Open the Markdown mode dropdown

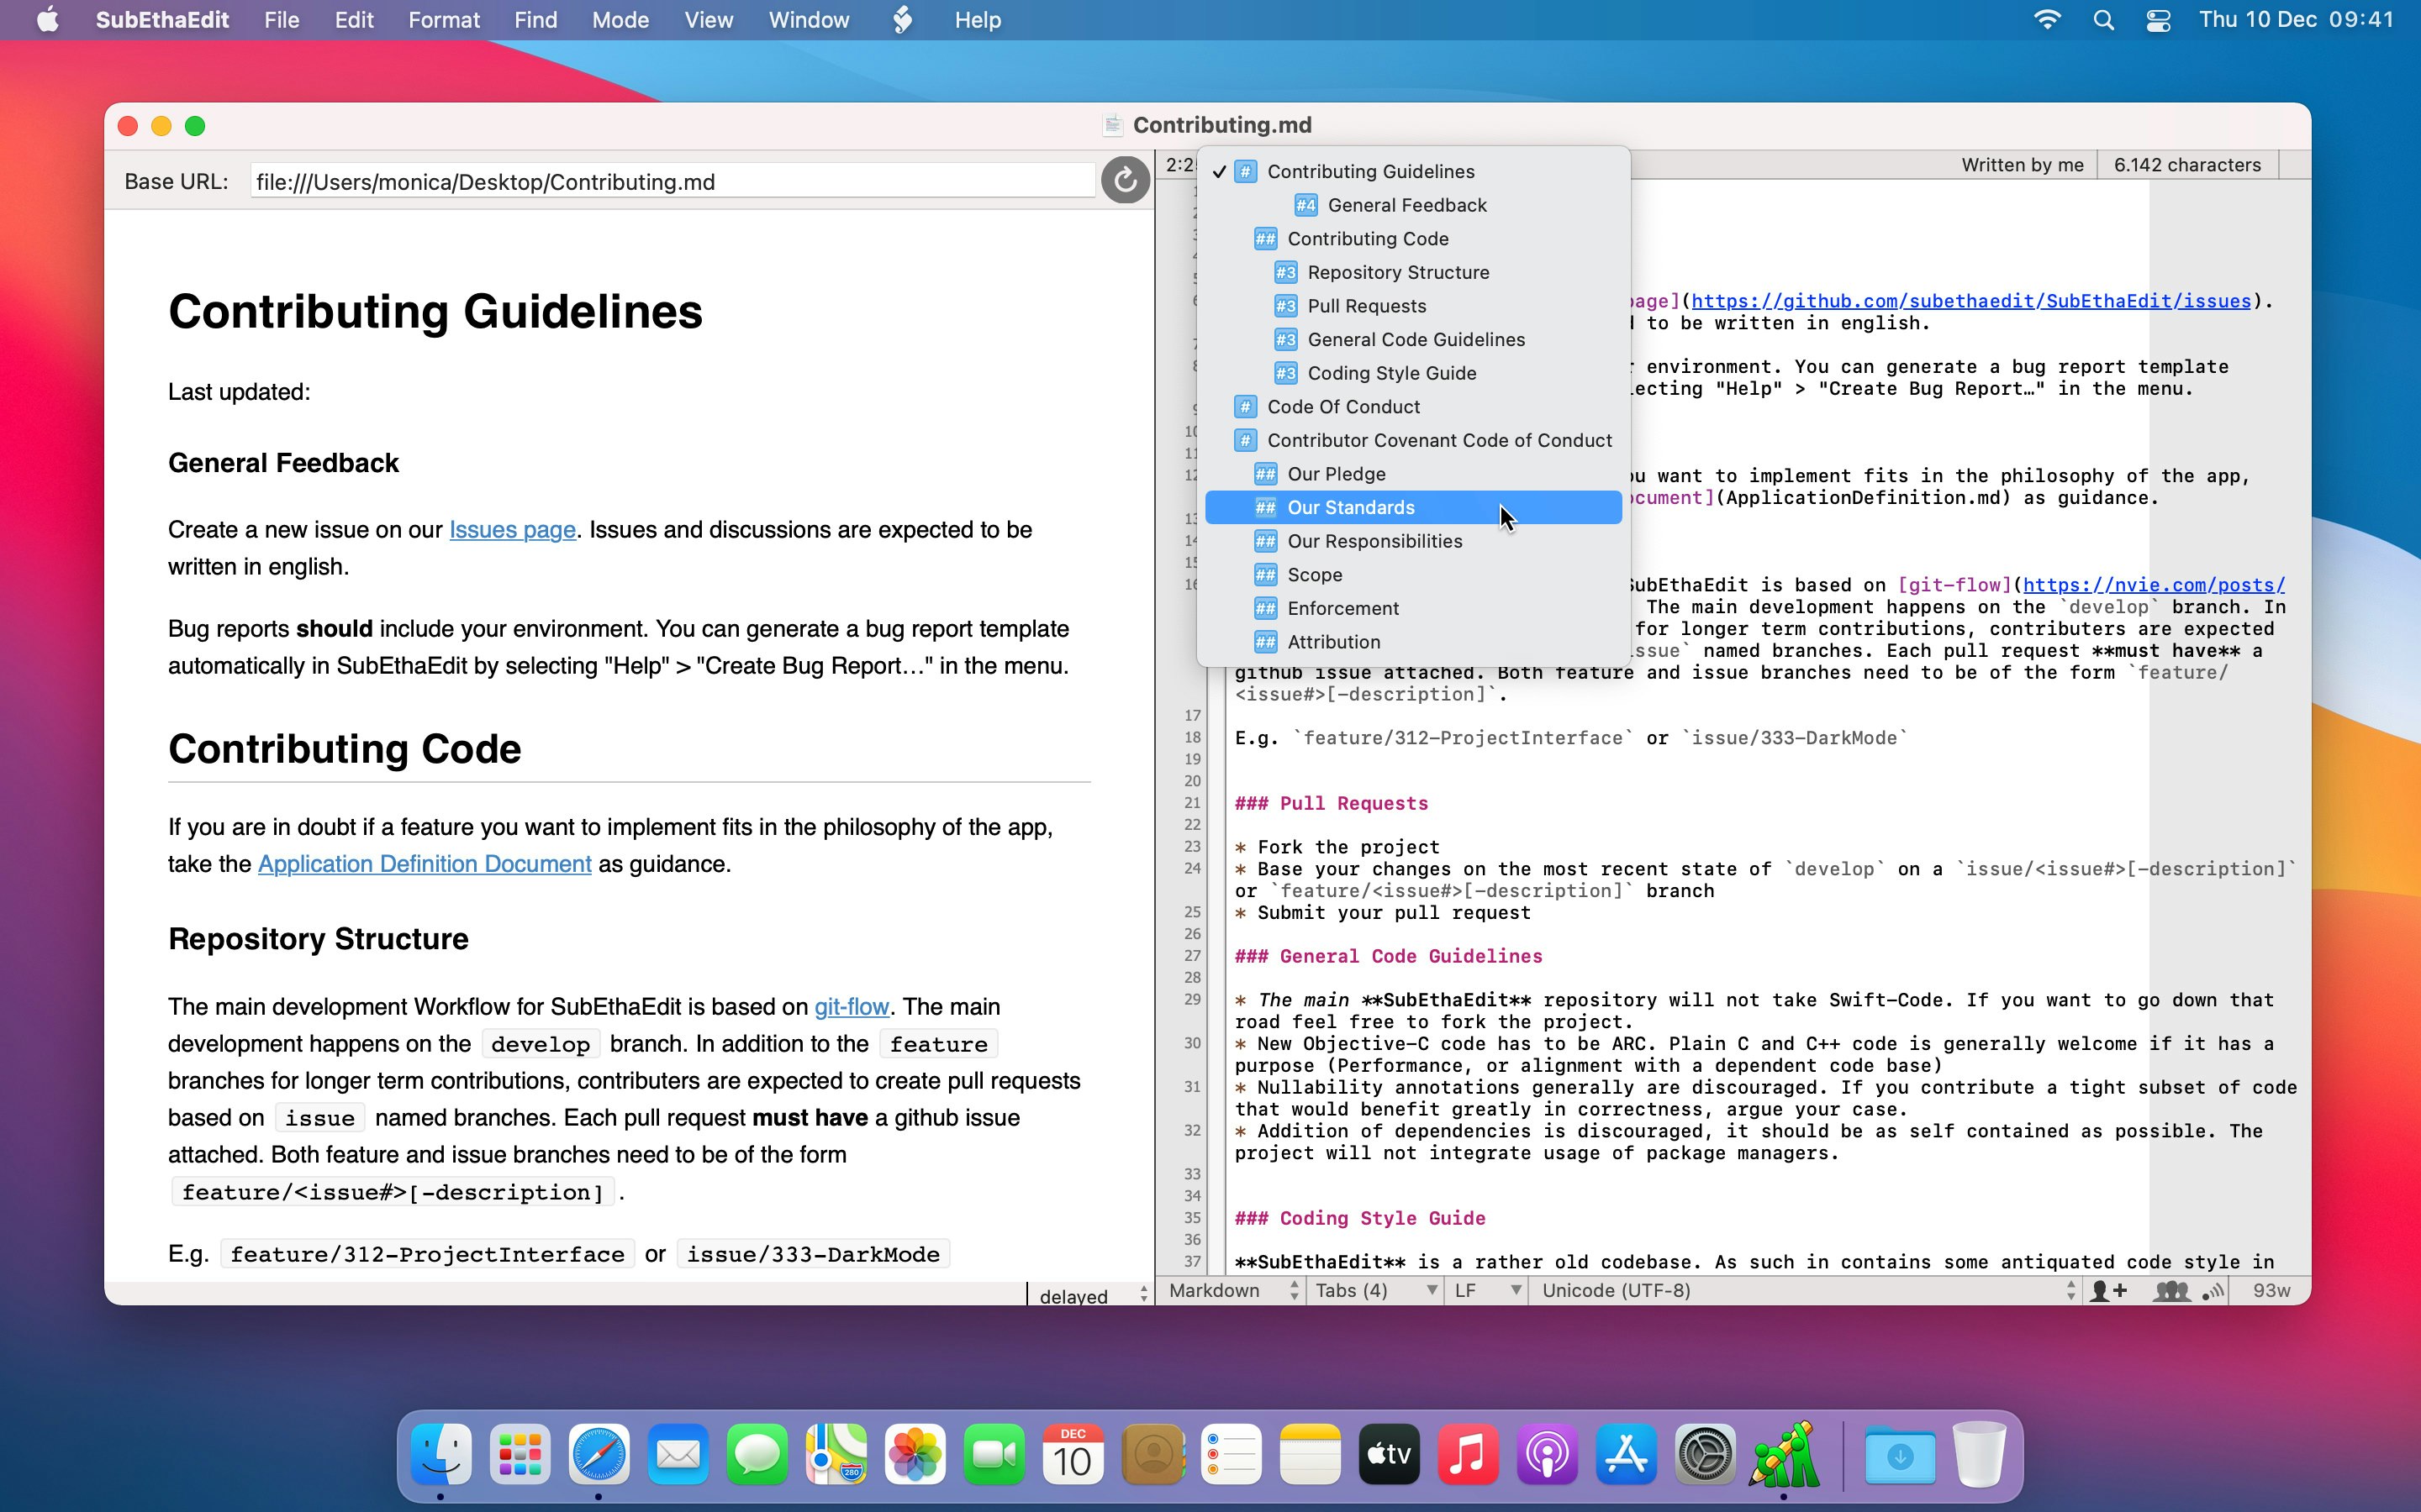1232,1291
